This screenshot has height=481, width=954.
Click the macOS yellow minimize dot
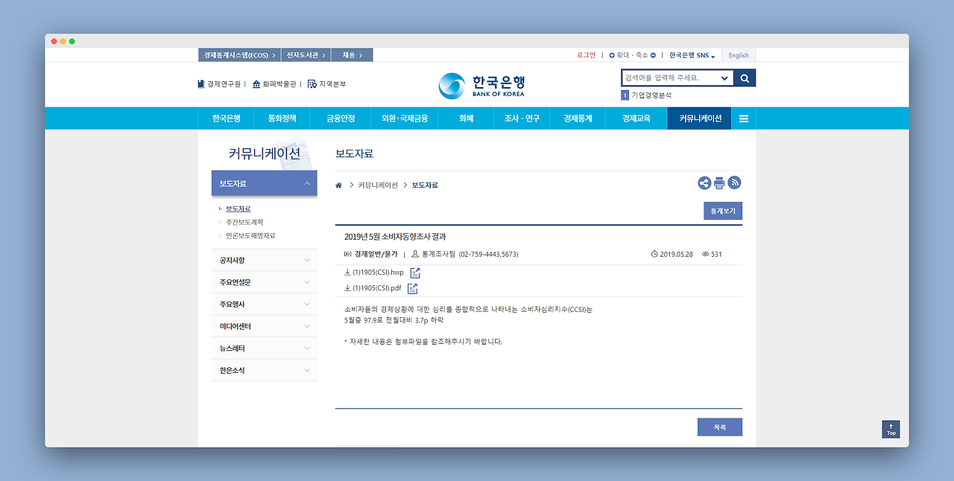[63, 41]
